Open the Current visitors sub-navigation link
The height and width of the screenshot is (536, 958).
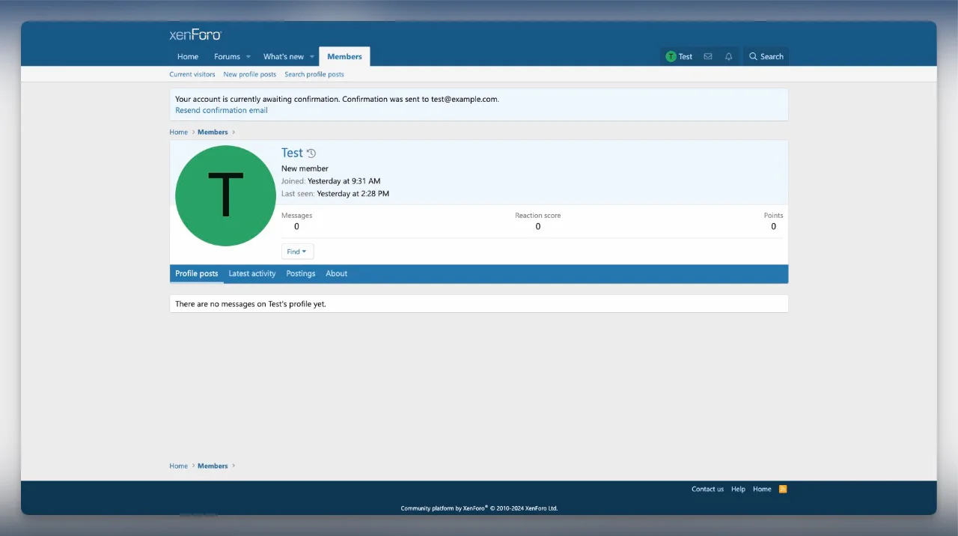click(x=192, y=74)
